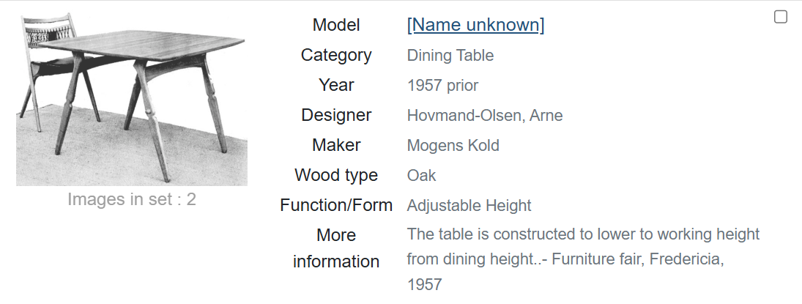Screen dimensions: 802x304
Task: Select maker 'Mogens Kold' text
Action: 453,146
